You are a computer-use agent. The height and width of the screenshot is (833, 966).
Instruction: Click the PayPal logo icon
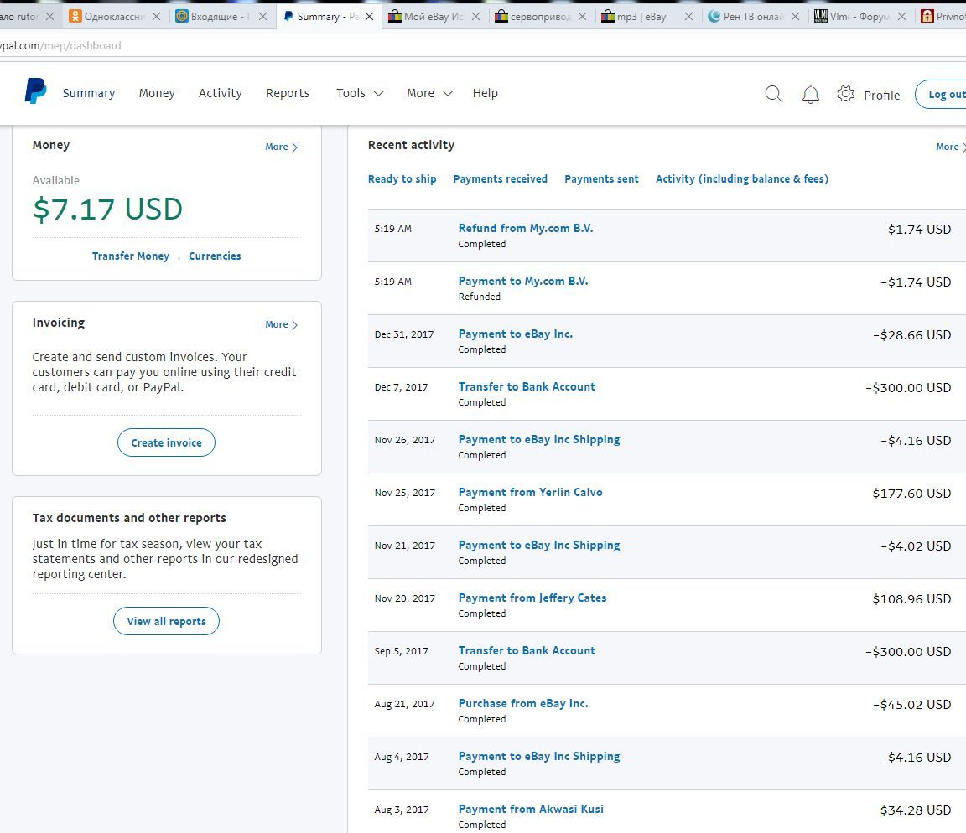point(35,91)
